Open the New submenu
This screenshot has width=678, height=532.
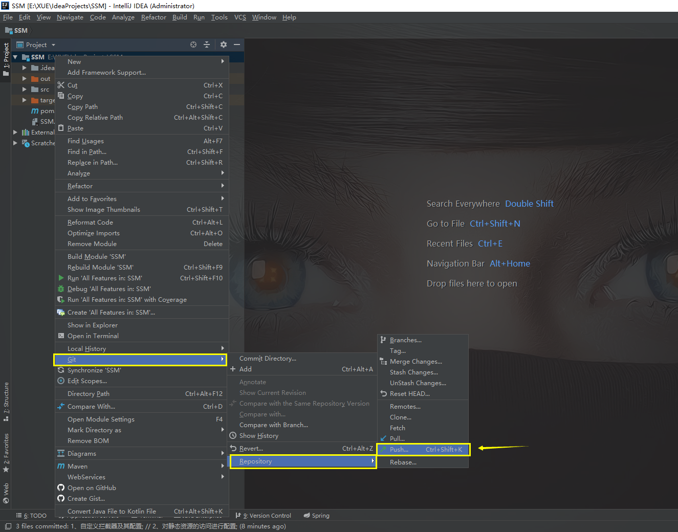(142, 61)
